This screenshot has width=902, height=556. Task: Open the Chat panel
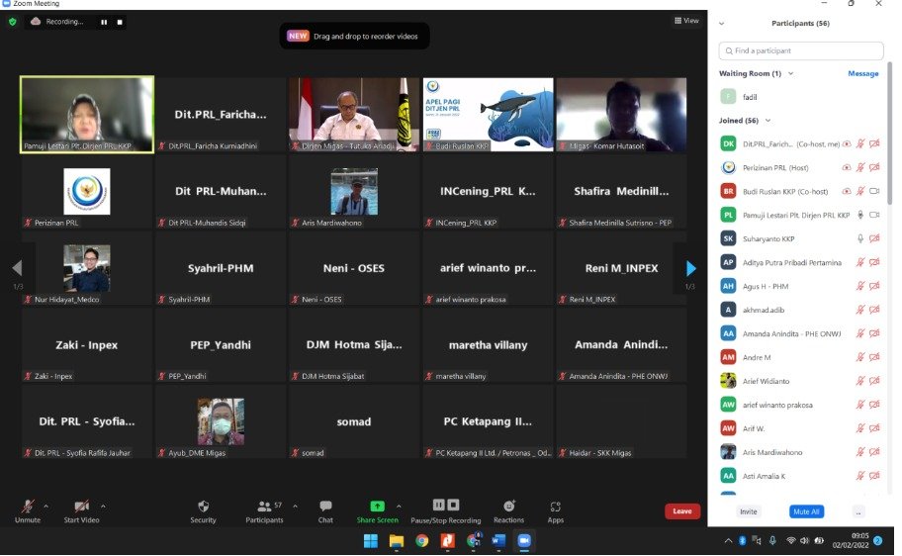(325, 507)
